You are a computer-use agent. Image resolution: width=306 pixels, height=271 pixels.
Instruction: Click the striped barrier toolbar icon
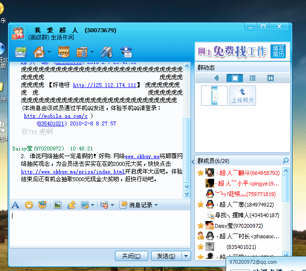point(64,52)
